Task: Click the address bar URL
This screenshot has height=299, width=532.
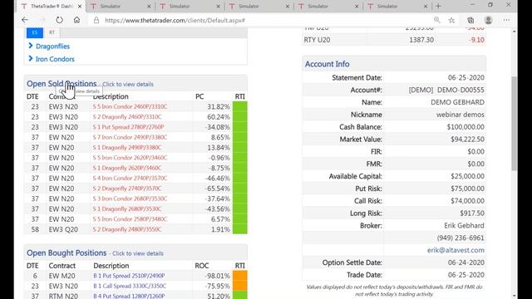Action: 175,20
